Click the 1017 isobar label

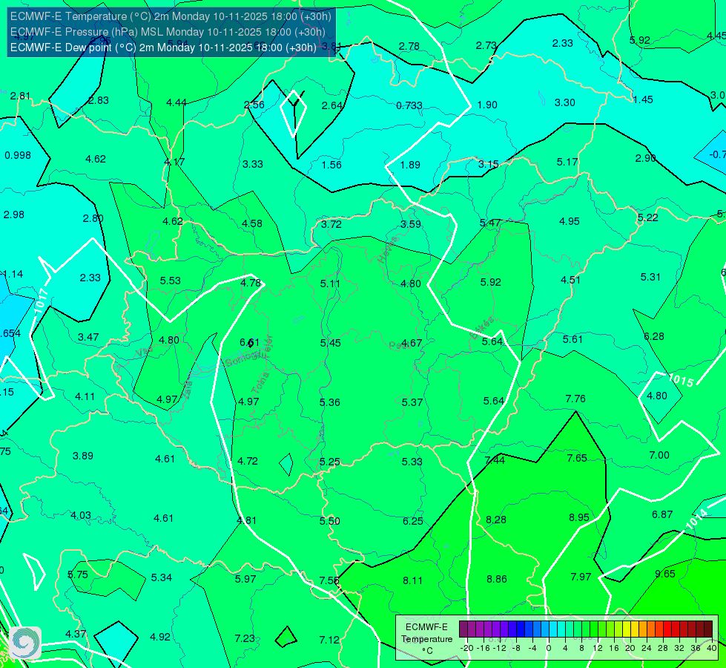pyautogui.click(x=42, y=300)
